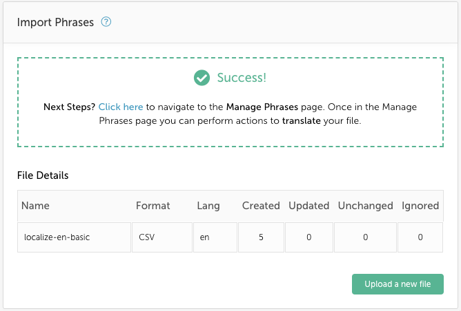This screenshot has width=461, height=311.
Task: Follow the 'Click here' link
Action: (121, 107)
